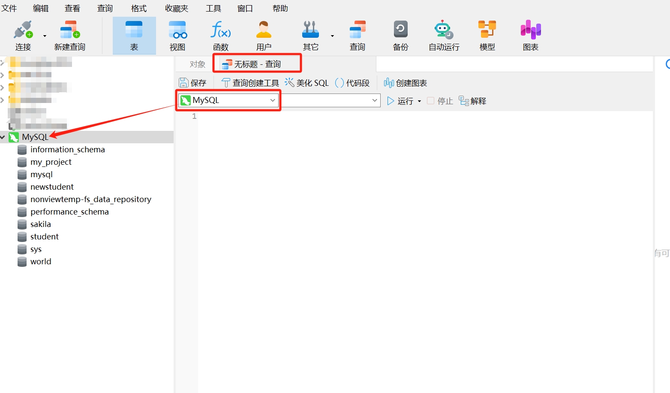The image size is (670, 393).
Task: Select the sakila database
Action: click(40, 224)
